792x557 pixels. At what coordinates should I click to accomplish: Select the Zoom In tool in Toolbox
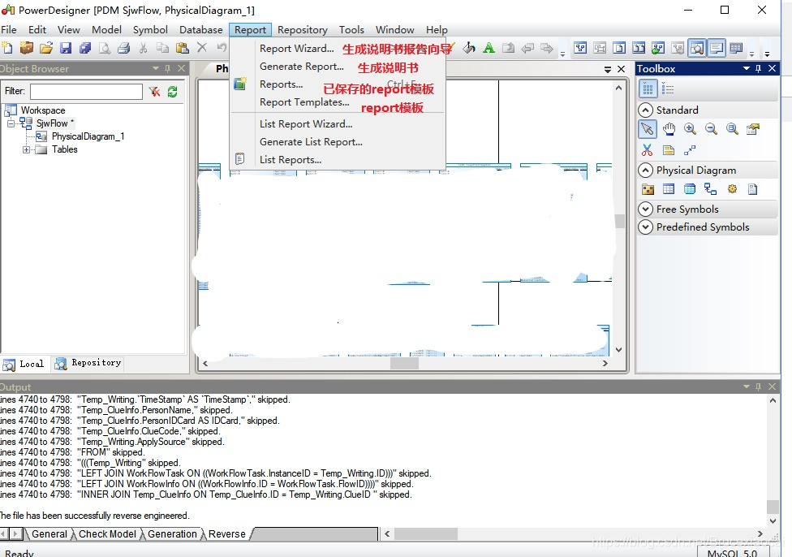(690, 129)
